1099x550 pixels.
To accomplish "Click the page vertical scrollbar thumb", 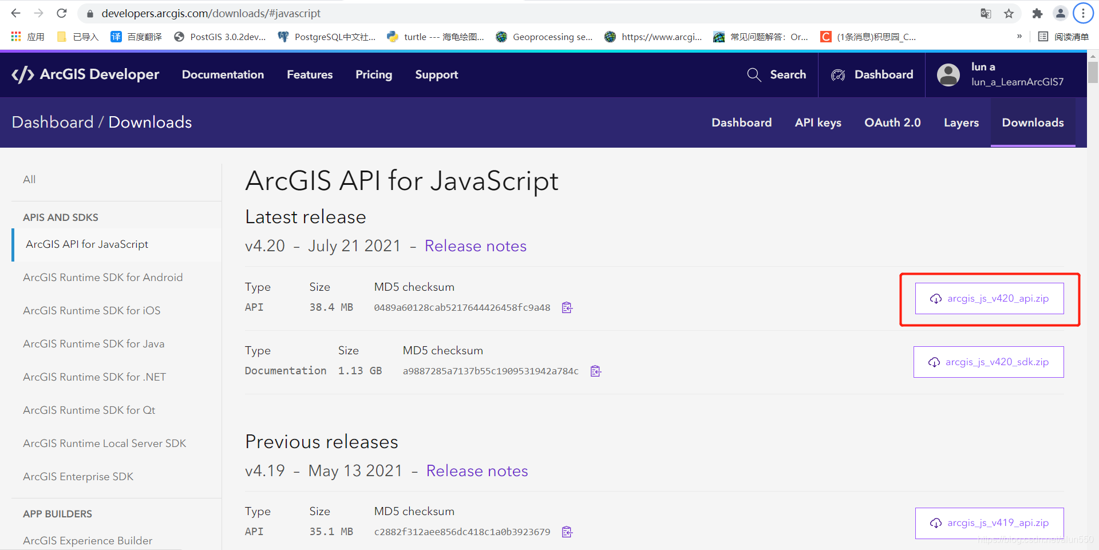I will point(1093,72).
